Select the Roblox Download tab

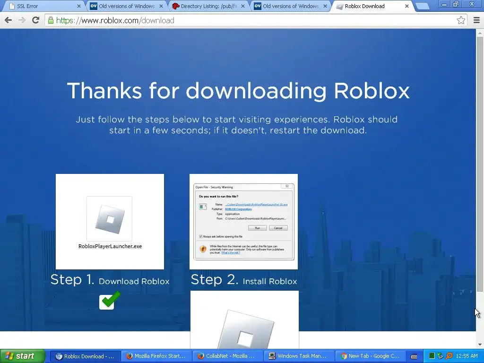pyautogui.click(x=372, y=6)
